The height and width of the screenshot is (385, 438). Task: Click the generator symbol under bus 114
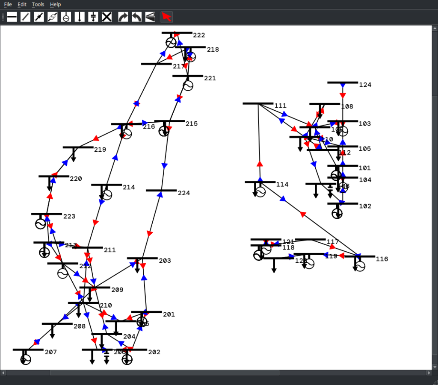260,192
